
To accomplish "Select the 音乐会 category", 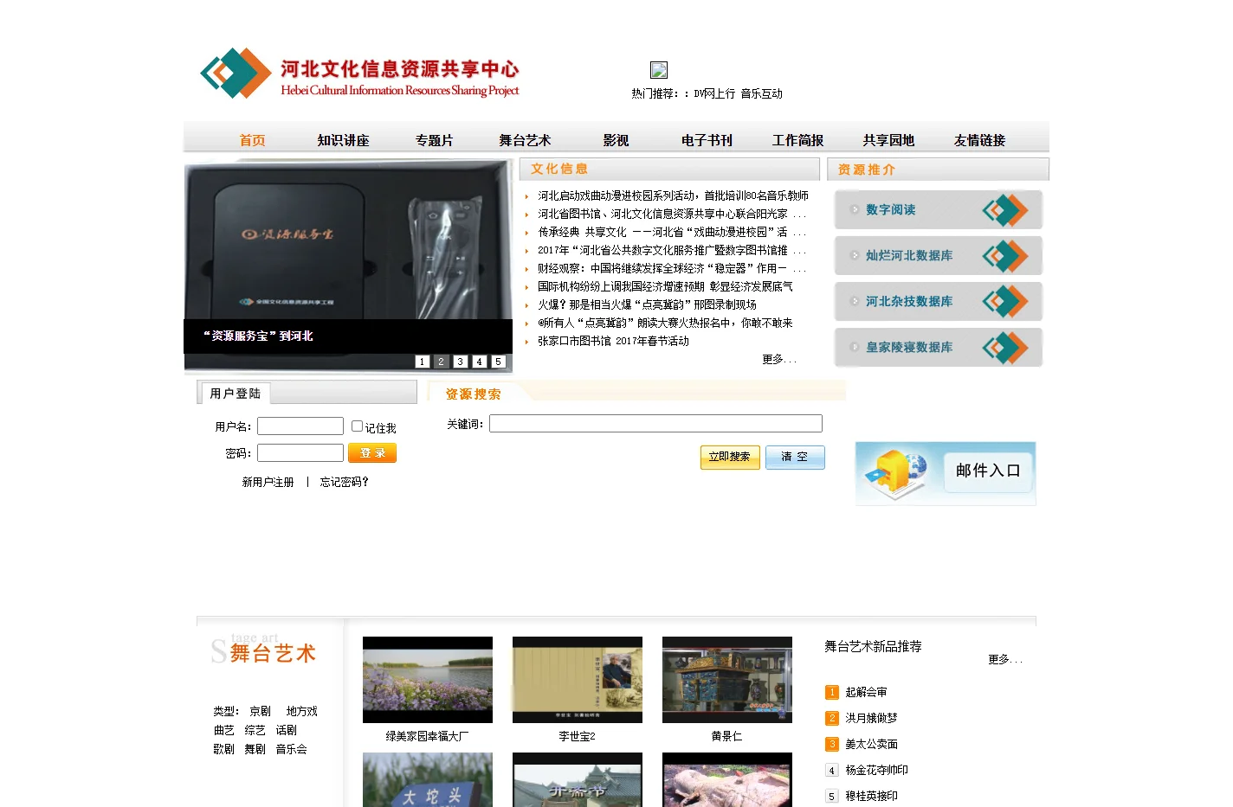I will (291, 749).
